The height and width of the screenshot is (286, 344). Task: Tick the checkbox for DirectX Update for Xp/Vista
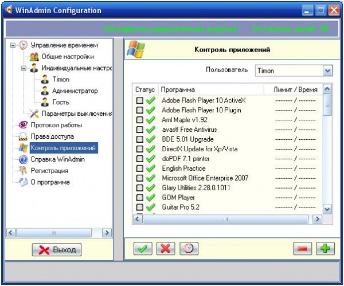(x=140, y=149)
